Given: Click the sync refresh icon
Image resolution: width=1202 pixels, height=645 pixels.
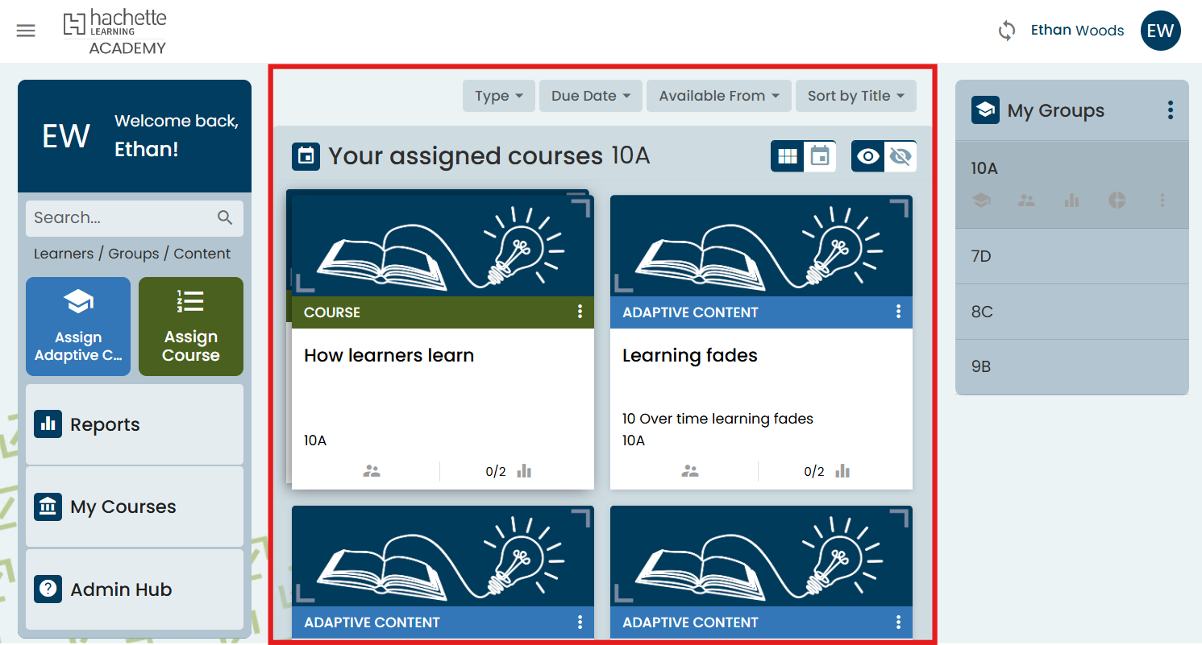Looking at the screenshot, I should pos(1006,31).
